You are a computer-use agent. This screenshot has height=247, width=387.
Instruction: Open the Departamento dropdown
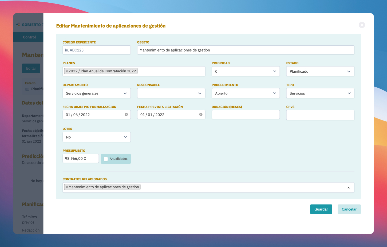pos(97,93)
